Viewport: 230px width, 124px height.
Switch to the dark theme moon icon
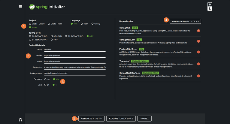[210, 9]
